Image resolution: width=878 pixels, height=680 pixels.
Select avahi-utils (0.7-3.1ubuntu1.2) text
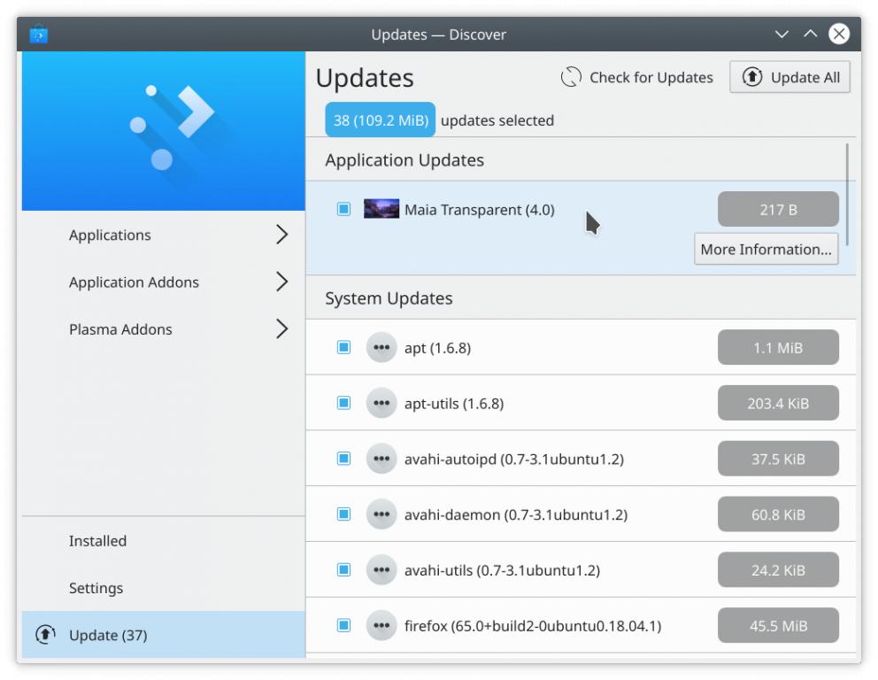[502, 570]
